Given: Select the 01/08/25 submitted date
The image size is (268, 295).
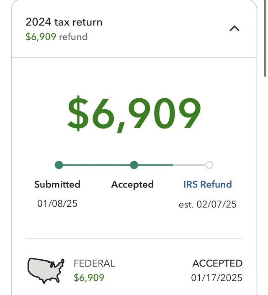Looking at the screenshot, I should tap(57, 204).
